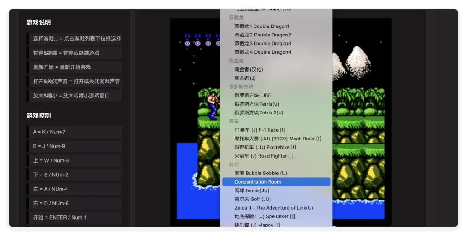Image resolution: width=467 pixels, height=236 pixels.
Task: Pick 越野机车 Excitebike from the dropdown
Action: tap(265, 148)
